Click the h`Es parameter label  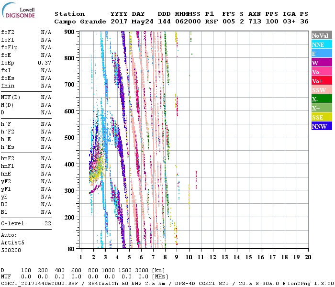click(8, 147)
